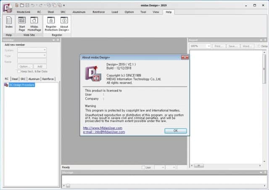This screenshot has height=190, width=269.
Task: Select the Aluminum tab in Workbar
Action: (34, 79)
